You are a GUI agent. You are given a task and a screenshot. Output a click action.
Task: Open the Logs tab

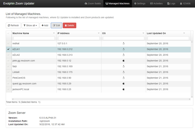pos(171,3)
